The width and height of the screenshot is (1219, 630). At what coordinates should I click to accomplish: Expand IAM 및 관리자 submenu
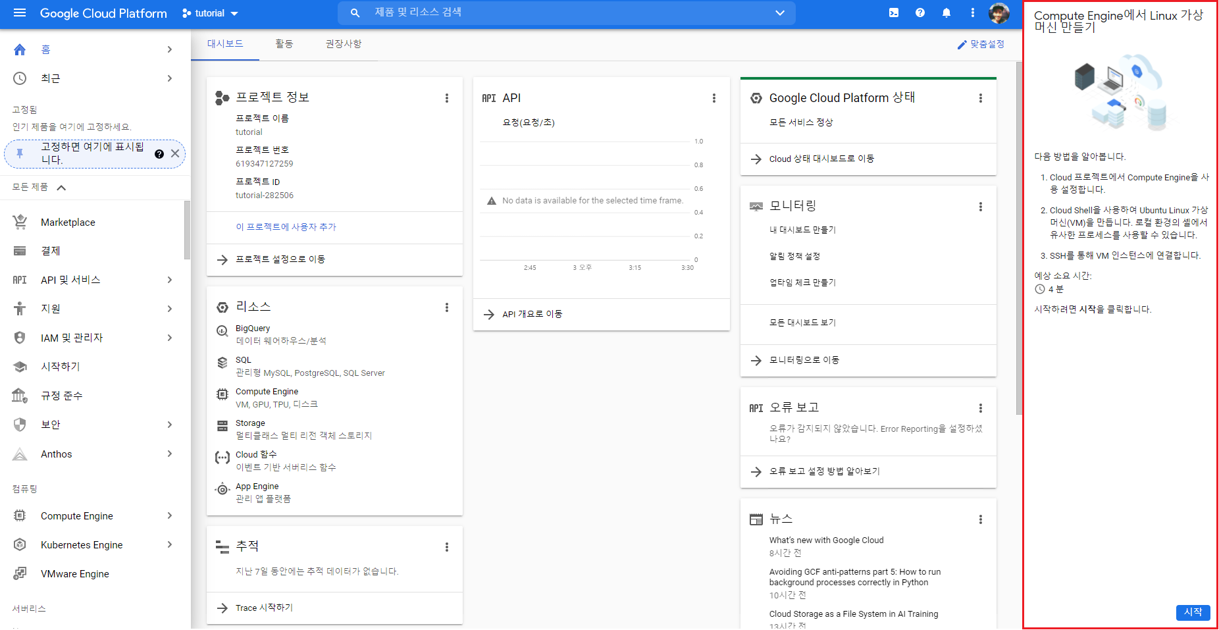tap(170, 338)
